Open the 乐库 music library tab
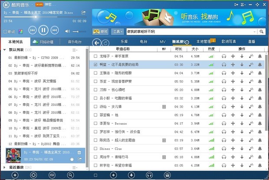The width and height of the screenshot is (269, 180). tap(124, 42)
